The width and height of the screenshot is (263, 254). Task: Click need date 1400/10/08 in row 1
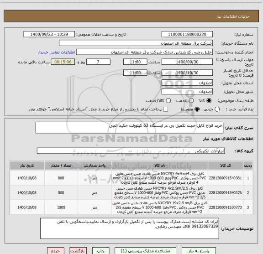(x=27, y=178)
